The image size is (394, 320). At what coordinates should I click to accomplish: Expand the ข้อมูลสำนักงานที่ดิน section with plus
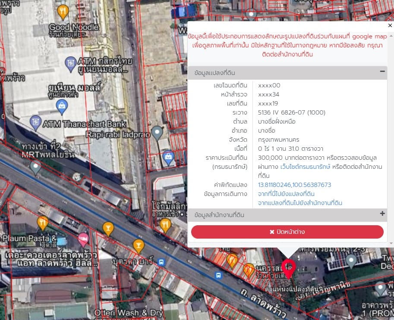pyautogui.click(x=382, y=214)
